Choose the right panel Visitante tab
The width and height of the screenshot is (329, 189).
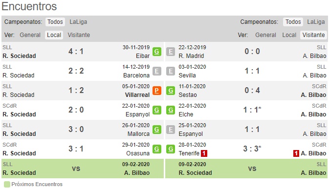coord(313,35)
